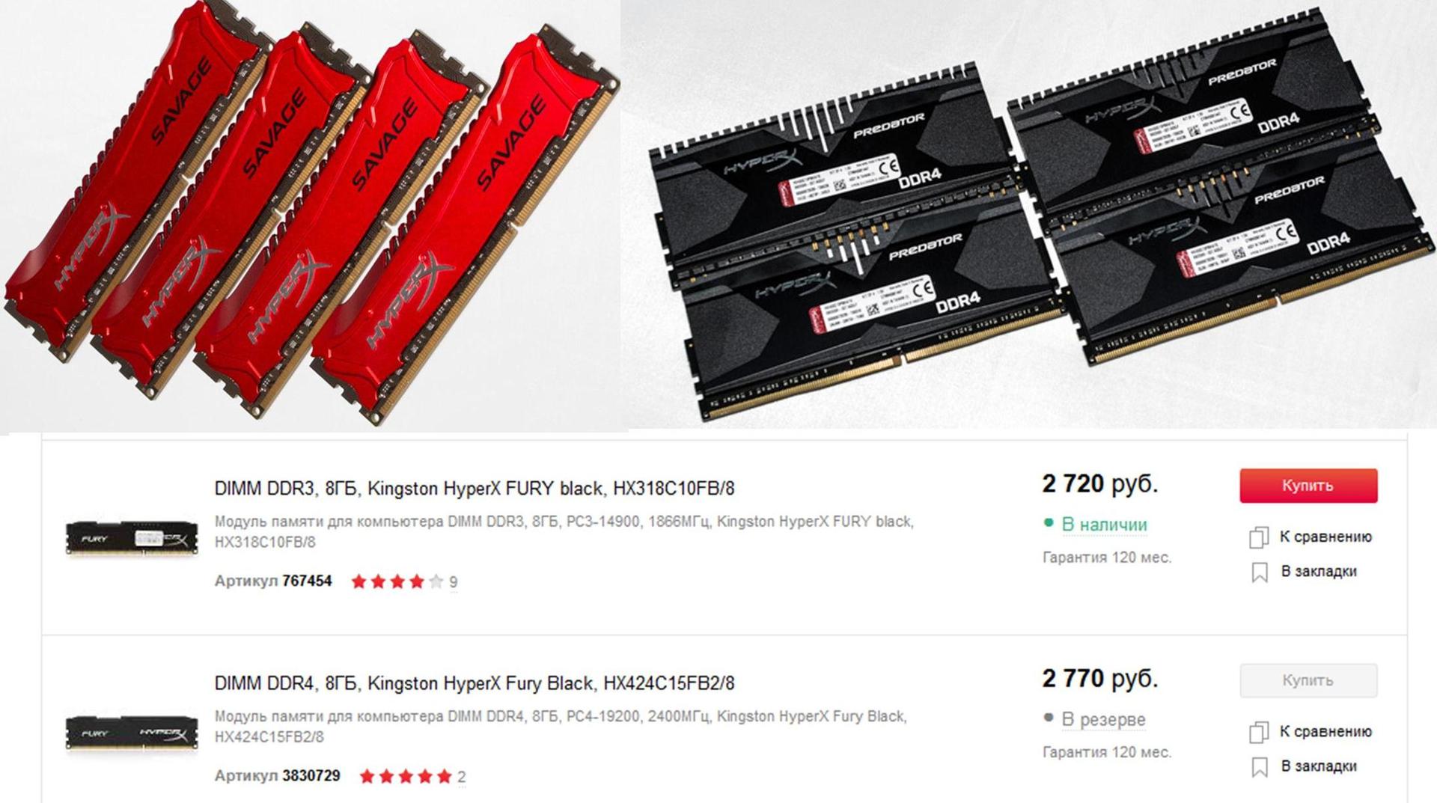Click the star rating of the DDR3 module
This screenshot has width=1437, height=803.
click(x=397, y=581)
